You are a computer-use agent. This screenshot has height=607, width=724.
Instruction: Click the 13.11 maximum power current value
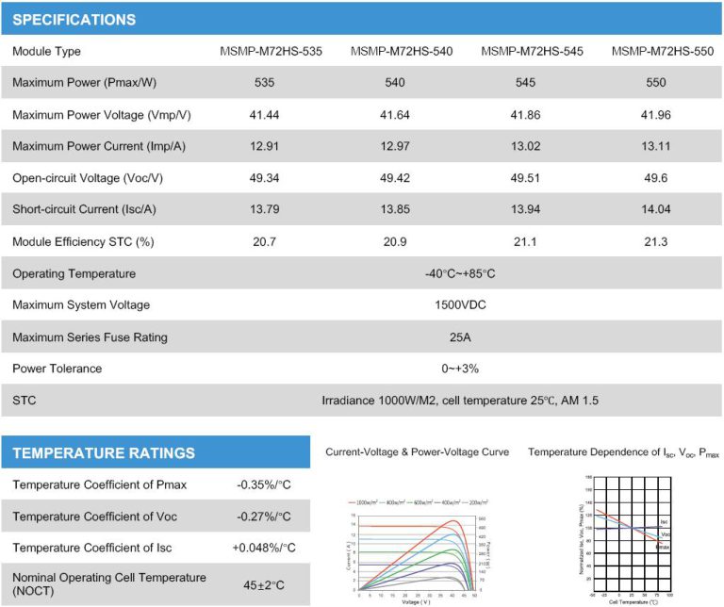click(x=656, y=147)
